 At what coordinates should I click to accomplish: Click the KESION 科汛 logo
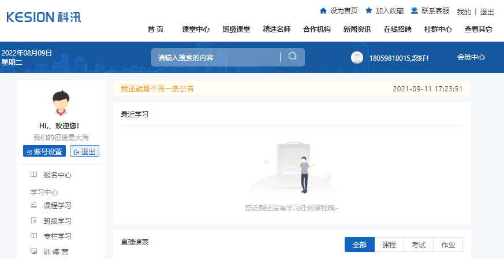pyautogui.click(x=44, y=17)
